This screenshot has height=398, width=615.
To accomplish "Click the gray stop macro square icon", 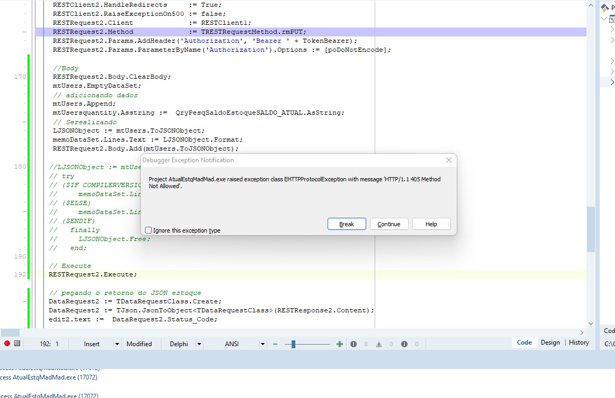I will tap(17, 343).
